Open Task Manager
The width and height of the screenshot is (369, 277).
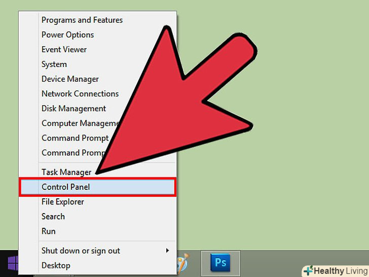[x=66, y=172]
